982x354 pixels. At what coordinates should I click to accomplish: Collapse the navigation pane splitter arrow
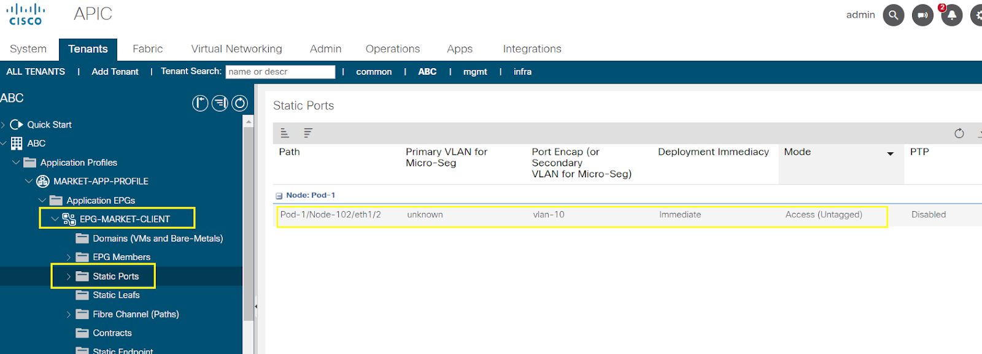point(256,306)
